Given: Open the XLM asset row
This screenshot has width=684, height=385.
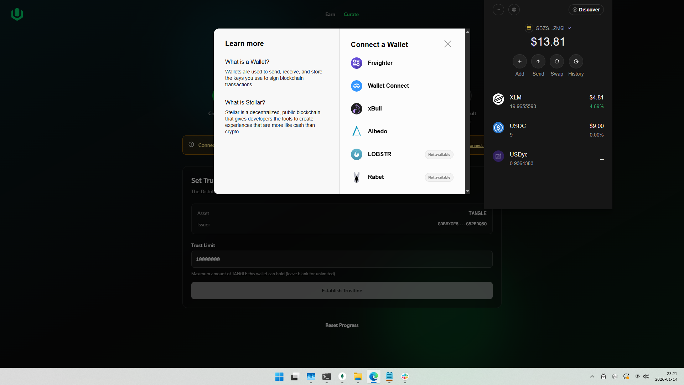Looking at the screenshot, I should pos(548,102).
